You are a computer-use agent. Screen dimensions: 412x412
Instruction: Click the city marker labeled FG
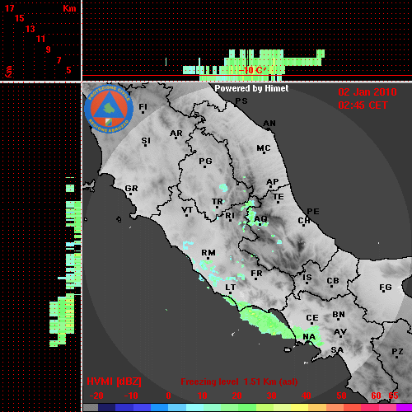[386, 288]
